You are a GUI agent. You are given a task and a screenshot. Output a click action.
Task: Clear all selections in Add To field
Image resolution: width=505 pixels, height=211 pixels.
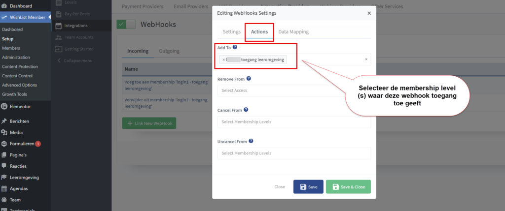click(x=366, y=60)
